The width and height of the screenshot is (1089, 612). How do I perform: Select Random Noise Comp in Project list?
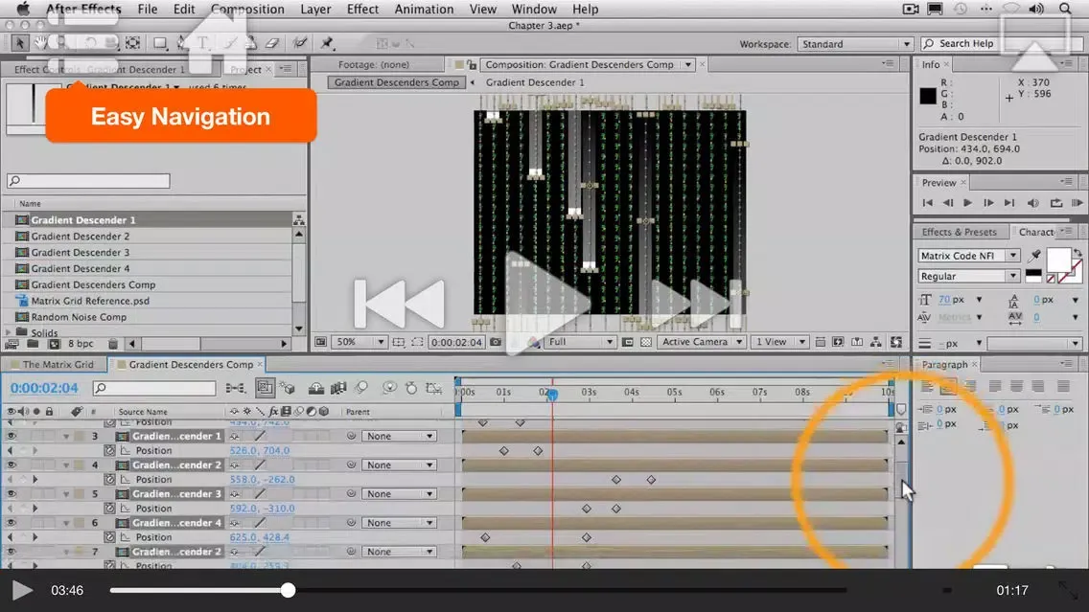point(79,317)
